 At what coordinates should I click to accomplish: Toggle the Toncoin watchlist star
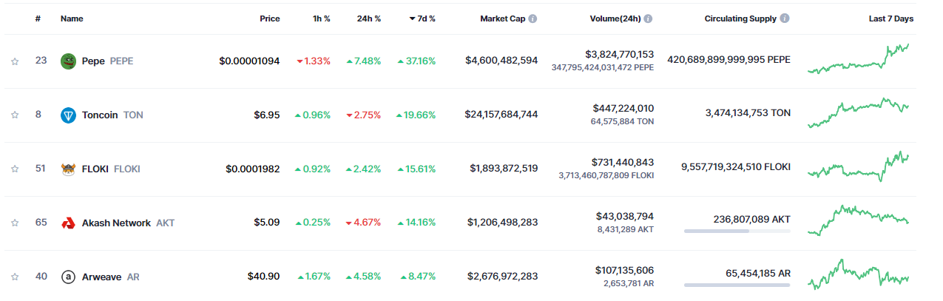click(x=15, y=115)
